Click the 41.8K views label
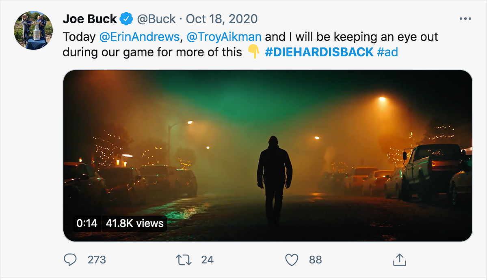491x280 pixels. pos(135,223)
